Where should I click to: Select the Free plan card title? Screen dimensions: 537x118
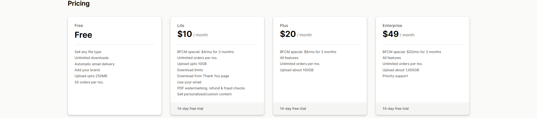tap(79, 26)
